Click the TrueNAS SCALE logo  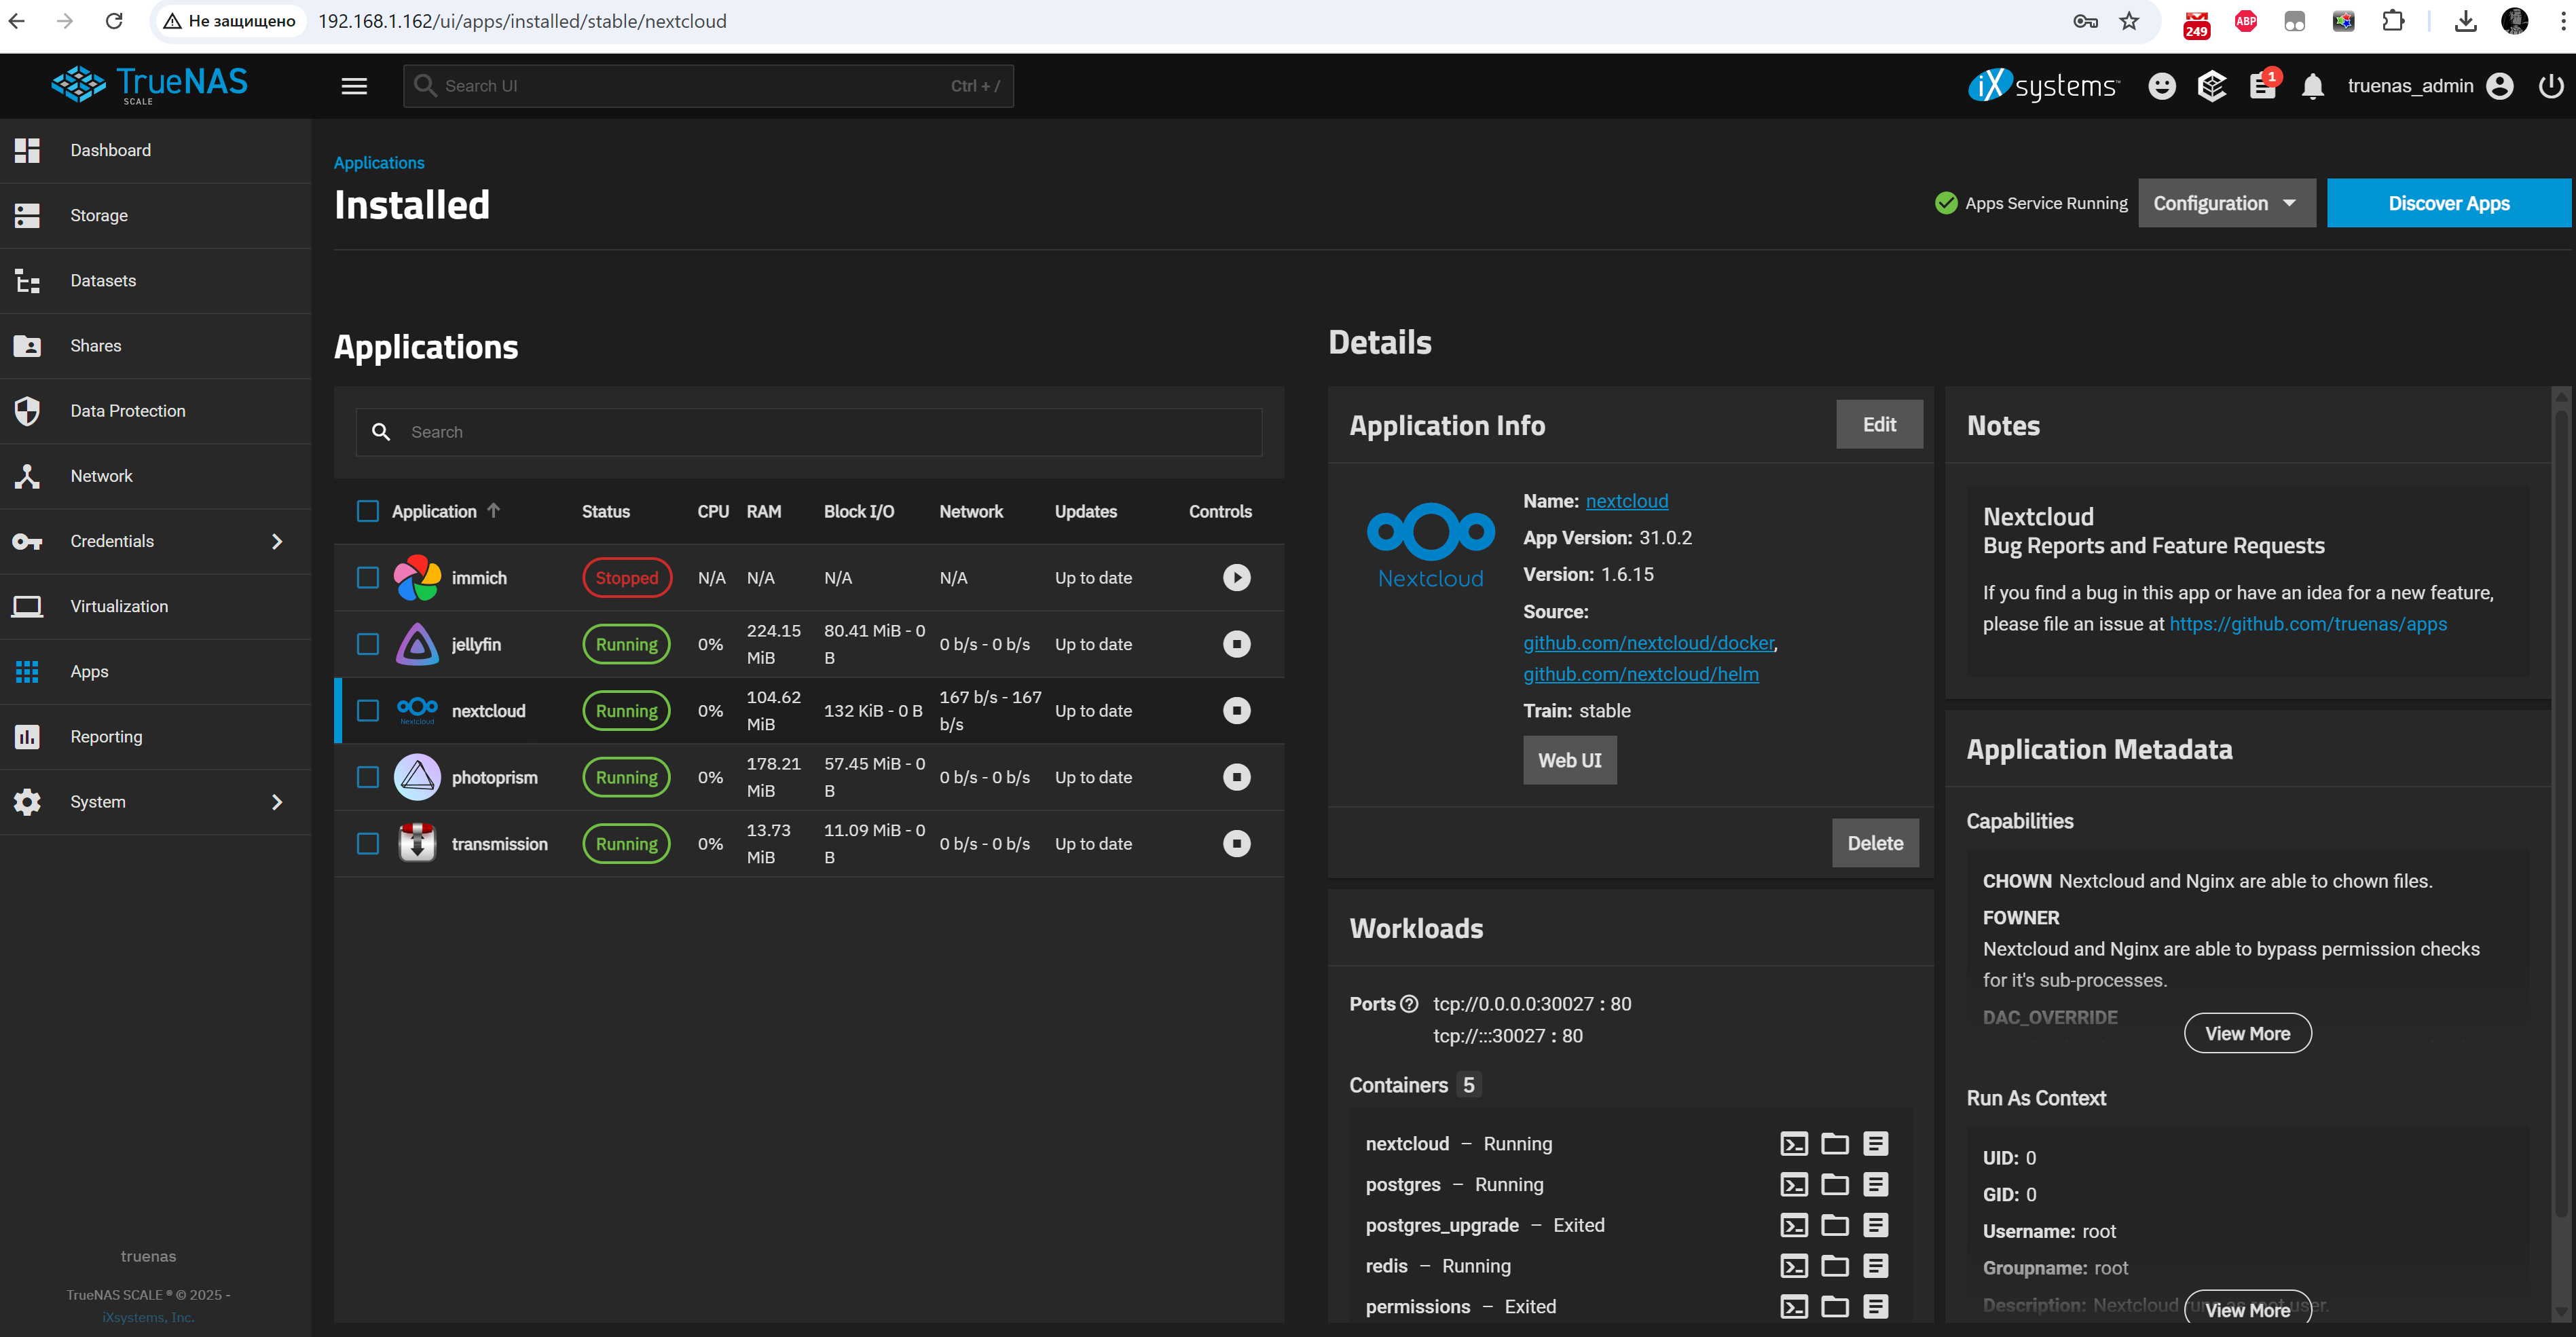point(150,85)
